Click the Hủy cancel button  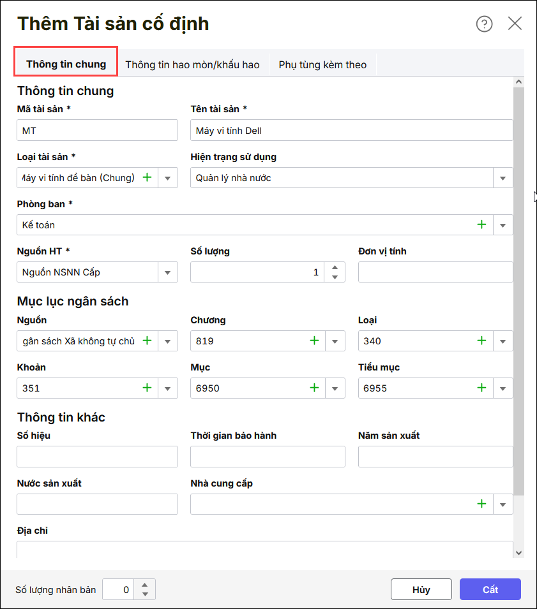pyautogui.click(x=421, y=589)
